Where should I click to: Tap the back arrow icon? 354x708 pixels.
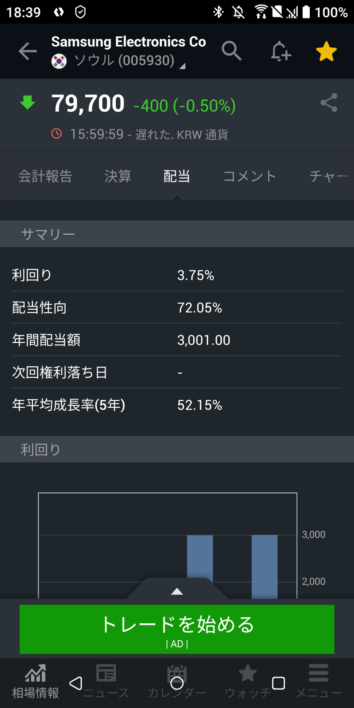(x=28, y=51)
